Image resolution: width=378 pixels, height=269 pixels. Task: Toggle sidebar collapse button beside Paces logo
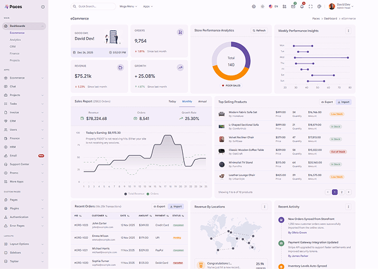[43, 6]
